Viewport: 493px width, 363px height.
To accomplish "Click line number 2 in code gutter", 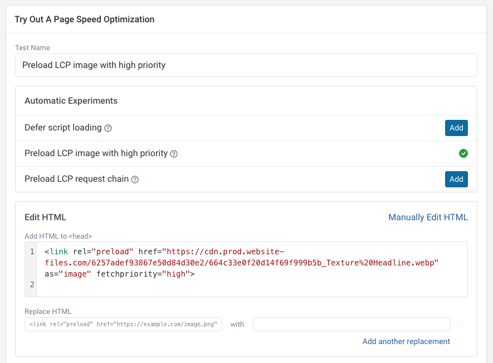I will tap(32, 285).
